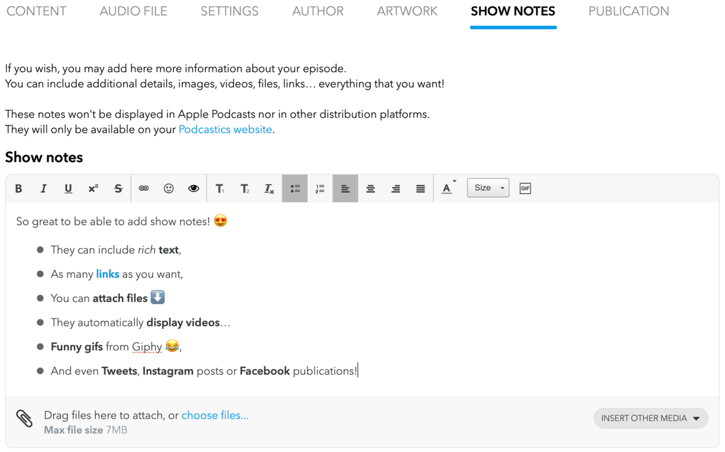
Task: Toggle numbered list
Action: pos(320,189)
